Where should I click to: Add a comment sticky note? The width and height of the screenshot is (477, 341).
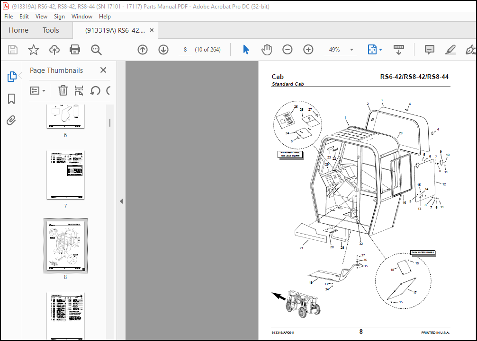[x=429, y=50]
